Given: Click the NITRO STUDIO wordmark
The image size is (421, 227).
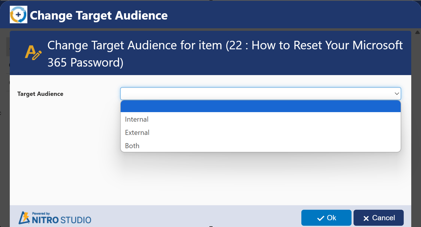Looking at the screenshot, I should coord(61,220).
